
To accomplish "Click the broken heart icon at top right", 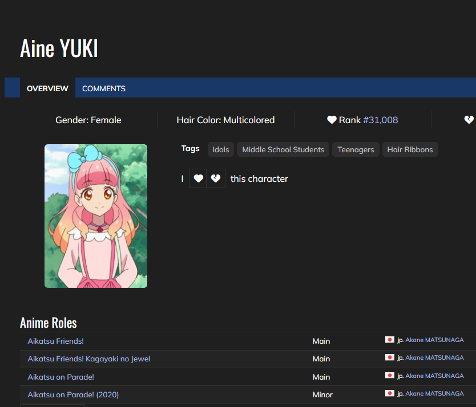I will pyautogui.click(x=469, y=120).
